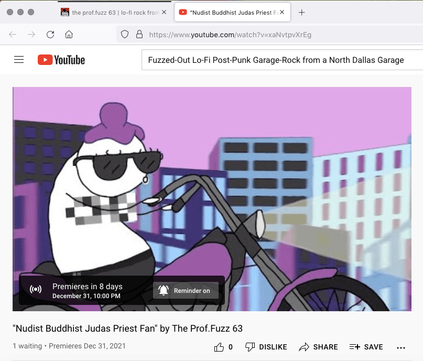The width and height of the screenshot is (423, 361).
Task: View site security info via padlock icon
Action: point(139,35)
